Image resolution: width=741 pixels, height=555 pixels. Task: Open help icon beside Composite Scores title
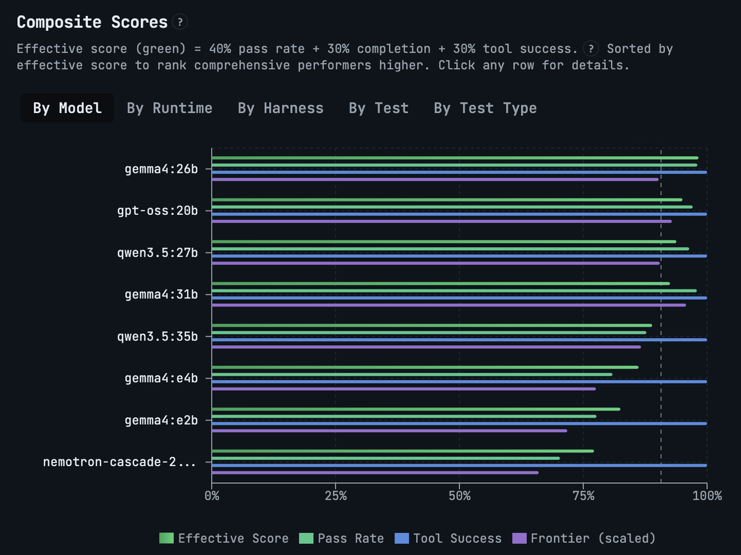click(180, 22)
